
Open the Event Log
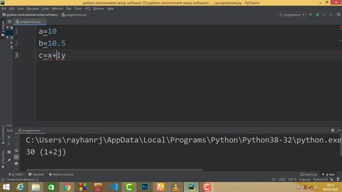(x=308, y=174)
